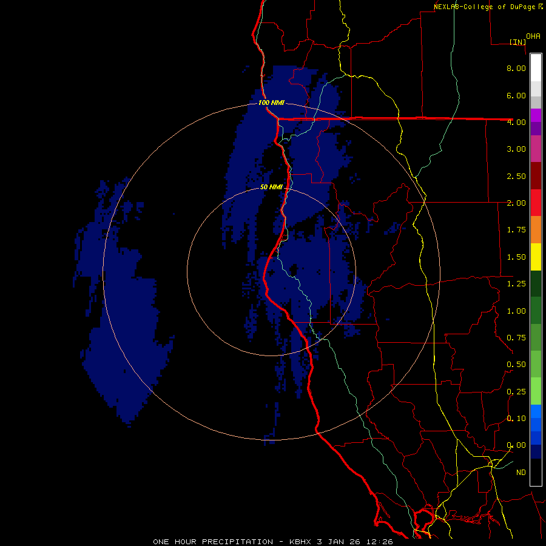Viewport: 546px width, 546px height.
Task: Click the 1.00 legend value
Action: (x=516, y=311)
